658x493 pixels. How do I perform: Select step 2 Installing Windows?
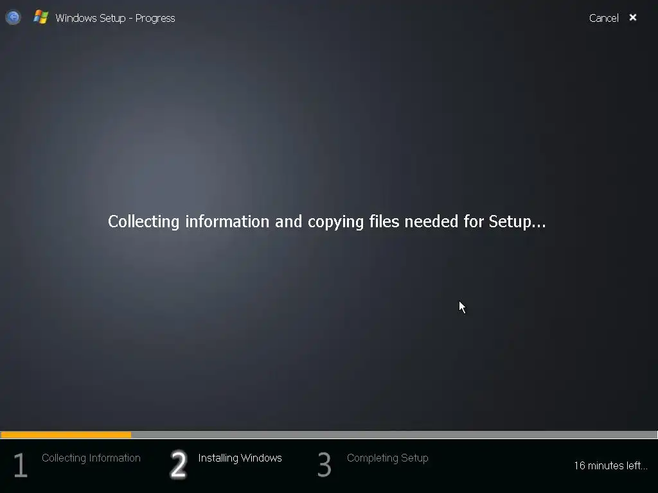[240, 458]
